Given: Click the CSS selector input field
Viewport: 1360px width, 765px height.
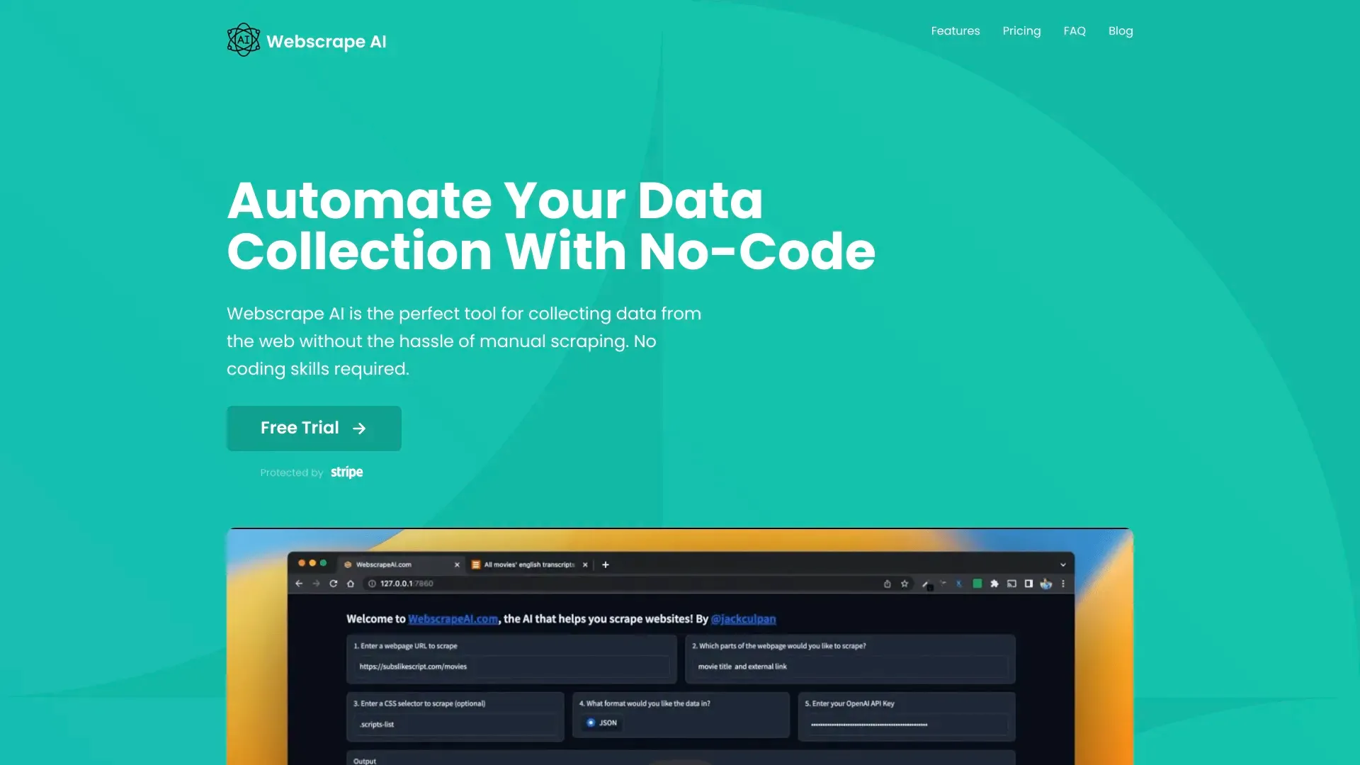Looking at the screenshot, I should 455,725.
